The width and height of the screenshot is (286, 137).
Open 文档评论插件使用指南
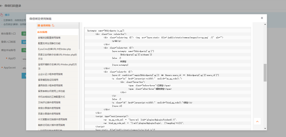(49, 102)
